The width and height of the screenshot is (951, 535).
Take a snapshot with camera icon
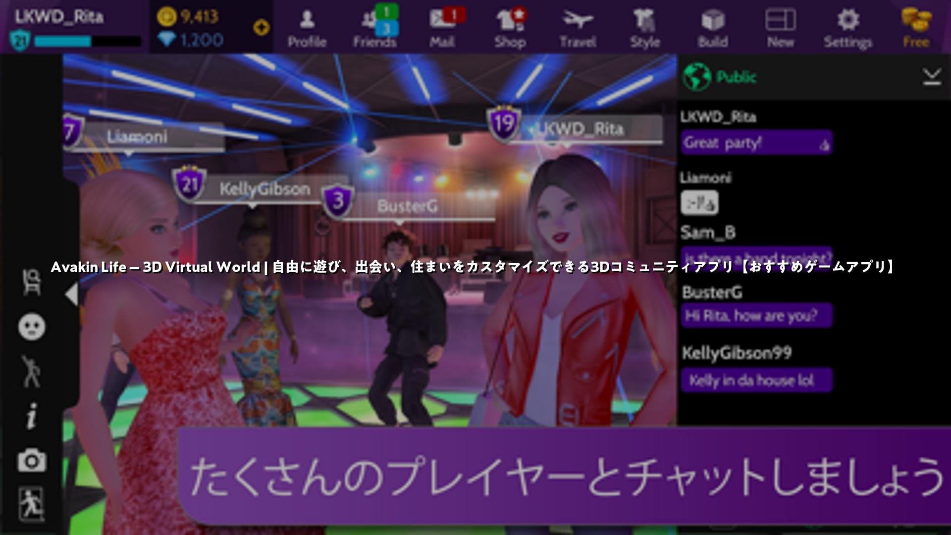coord(32,461)
